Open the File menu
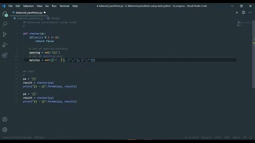This screenshot has height=143, width=255. tap(10, 6)
